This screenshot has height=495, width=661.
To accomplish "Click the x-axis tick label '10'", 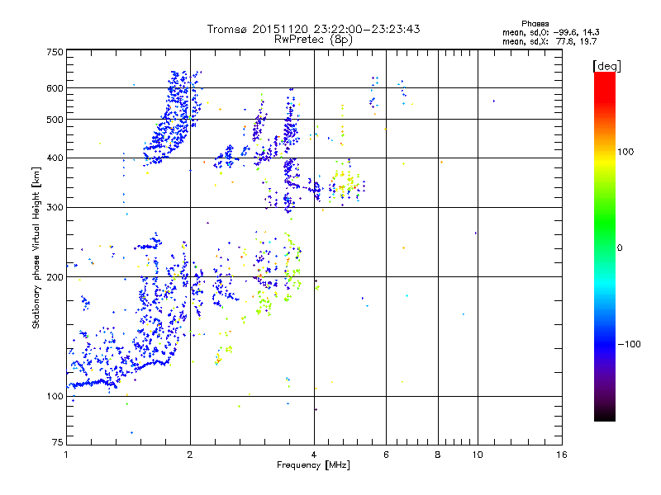I will coord(478,455).
